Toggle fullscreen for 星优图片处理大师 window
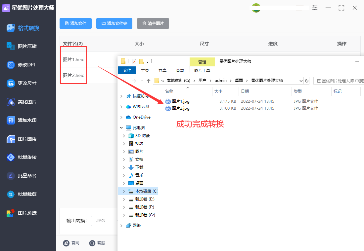 (341, 8)
